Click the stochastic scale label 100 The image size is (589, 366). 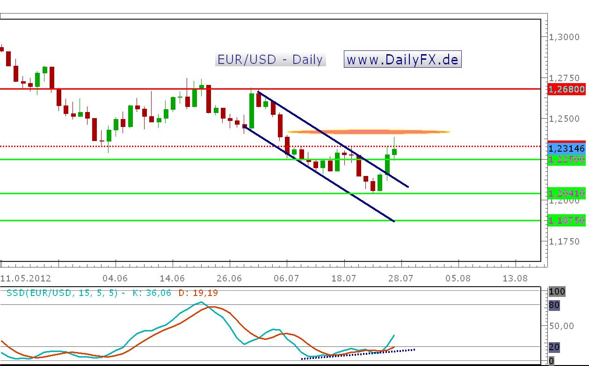(x=557, y=292)
